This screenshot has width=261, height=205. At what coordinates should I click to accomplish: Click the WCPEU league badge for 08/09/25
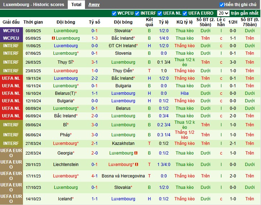point(11,31)
